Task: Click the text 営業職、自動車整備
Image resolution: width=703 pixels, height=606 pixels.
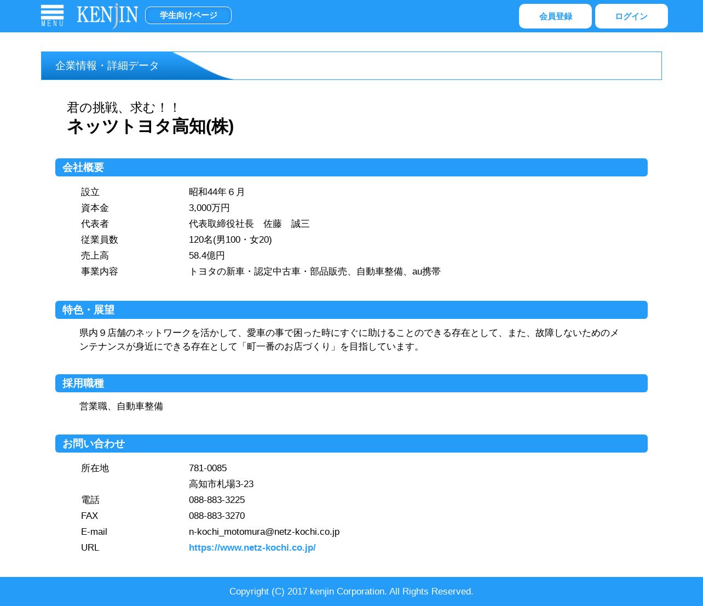Action: tap(121, 406)
